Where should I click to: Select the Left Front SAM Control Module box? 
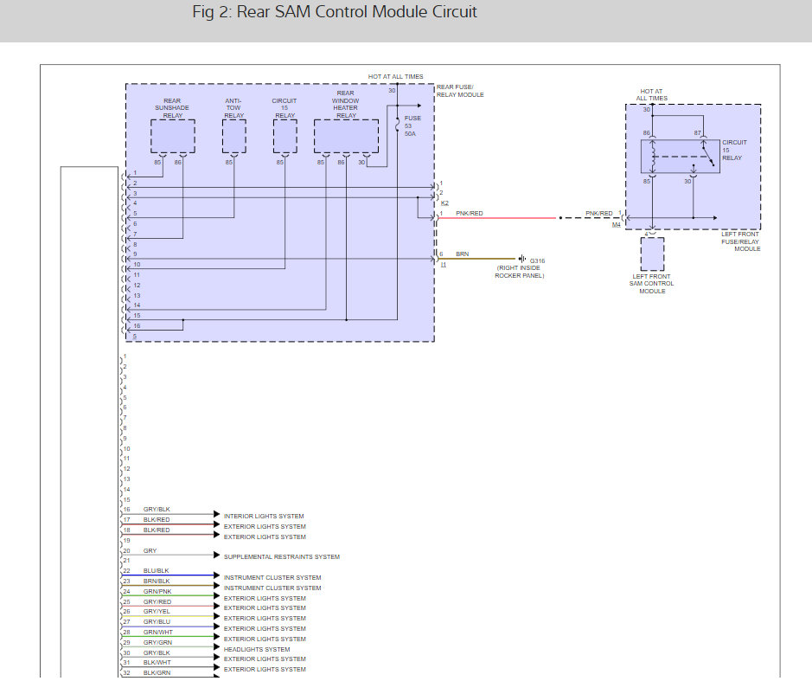point(652,254)
